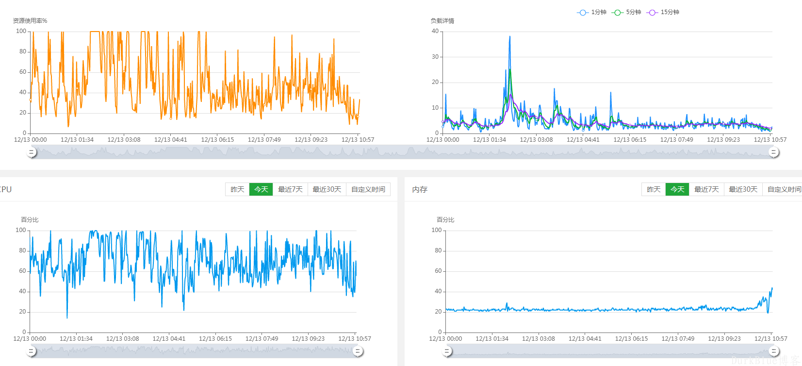Select 今天 tab in CPU panel
Image resolution: width=802 pixels, height=366 pixels.
[x=261, y=189]
